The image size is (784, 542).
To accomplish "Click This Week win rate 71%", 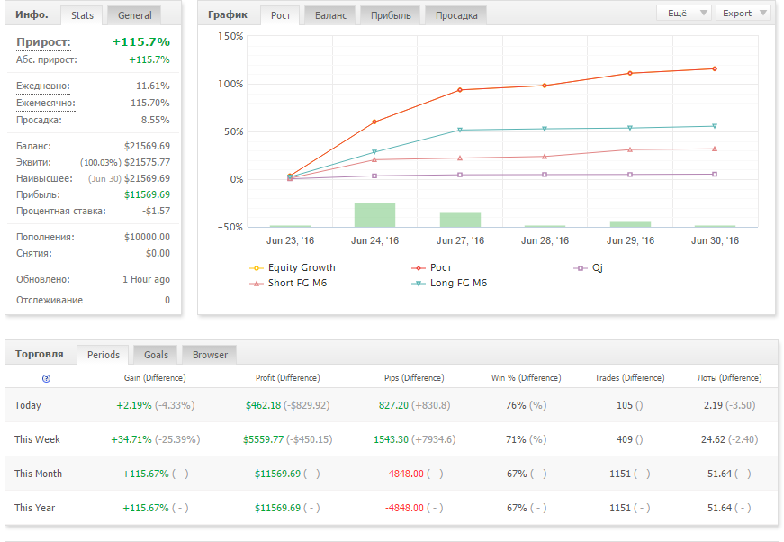I will click(516, 439).
